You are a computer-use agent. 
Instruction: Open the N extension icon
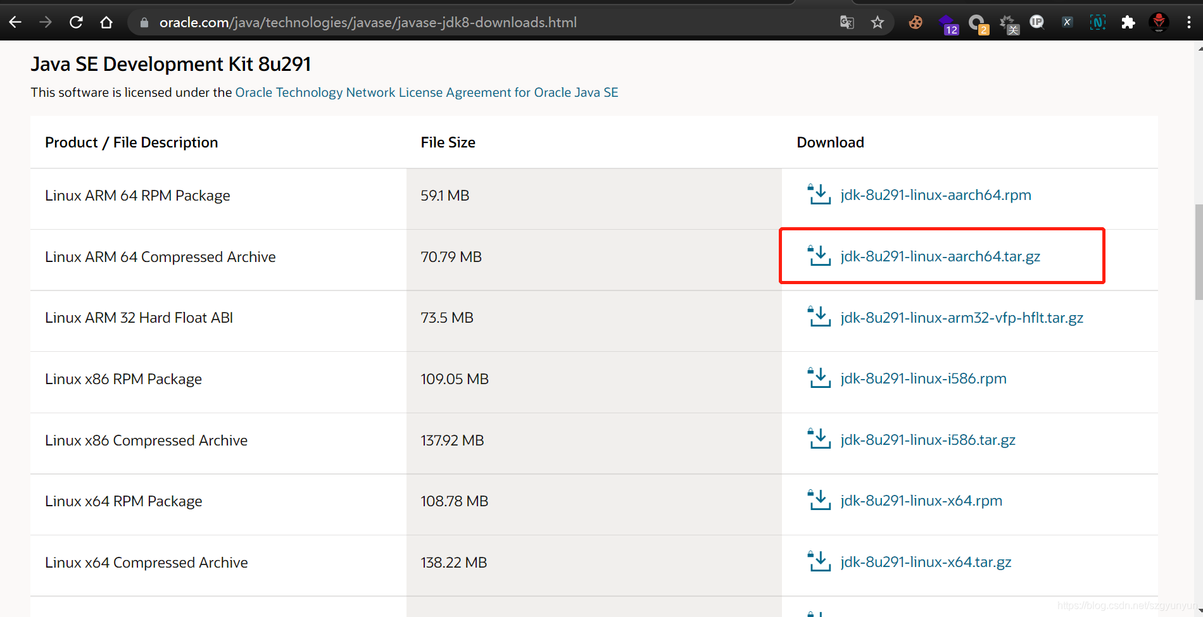1097,23
